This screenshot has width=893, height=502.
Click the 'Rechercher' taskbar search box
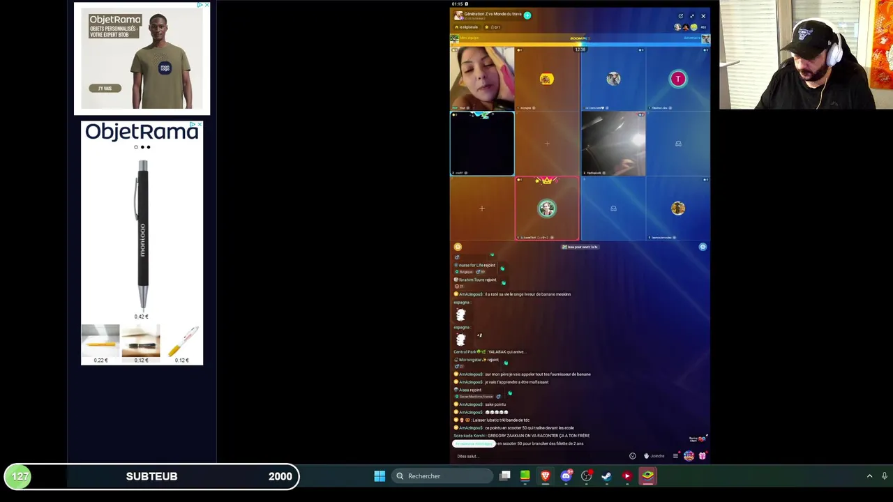point(443,476)
